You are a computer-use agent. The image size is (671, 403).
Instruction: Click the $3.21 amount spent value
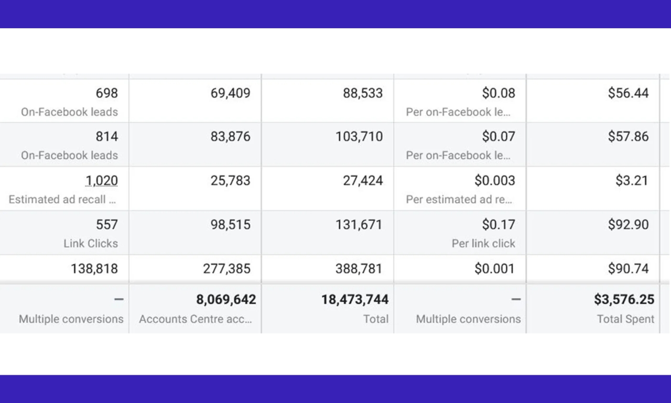(x=632, y=181)
